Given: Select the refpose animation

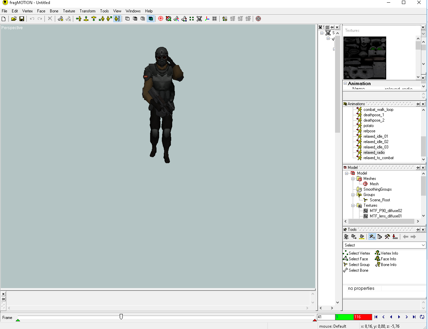Looking at the screenshot, I should tap(369, 131).
